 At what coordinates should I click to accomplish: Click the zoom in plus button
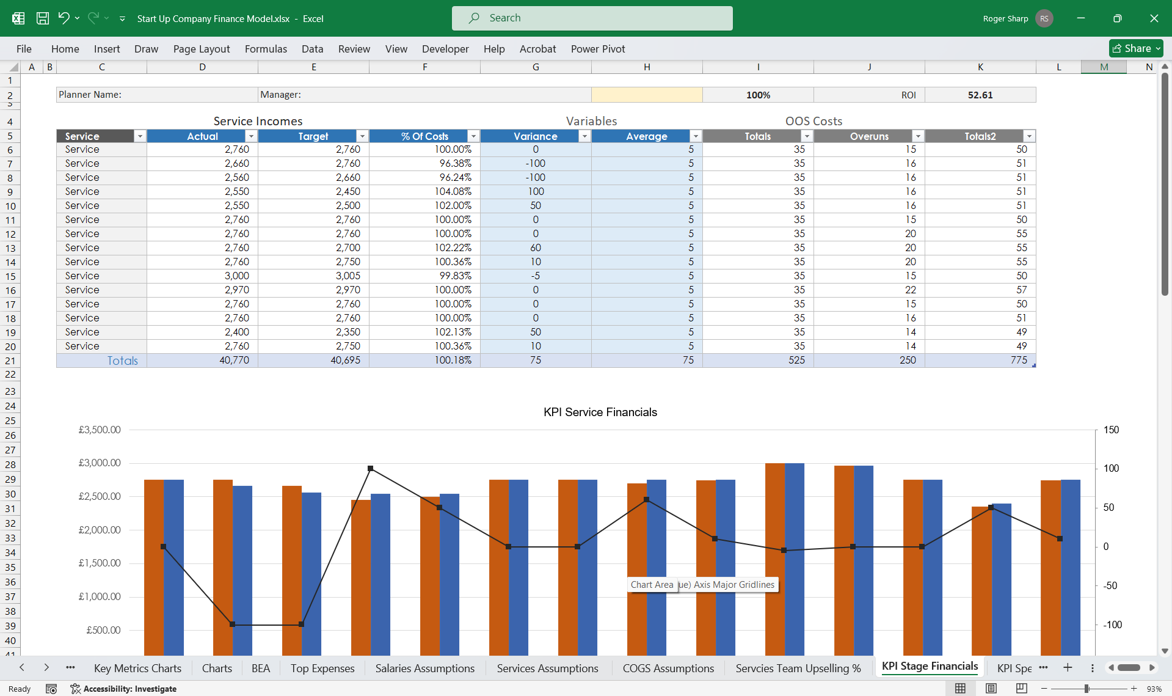pyautogui.click(x=1134, y=689)
